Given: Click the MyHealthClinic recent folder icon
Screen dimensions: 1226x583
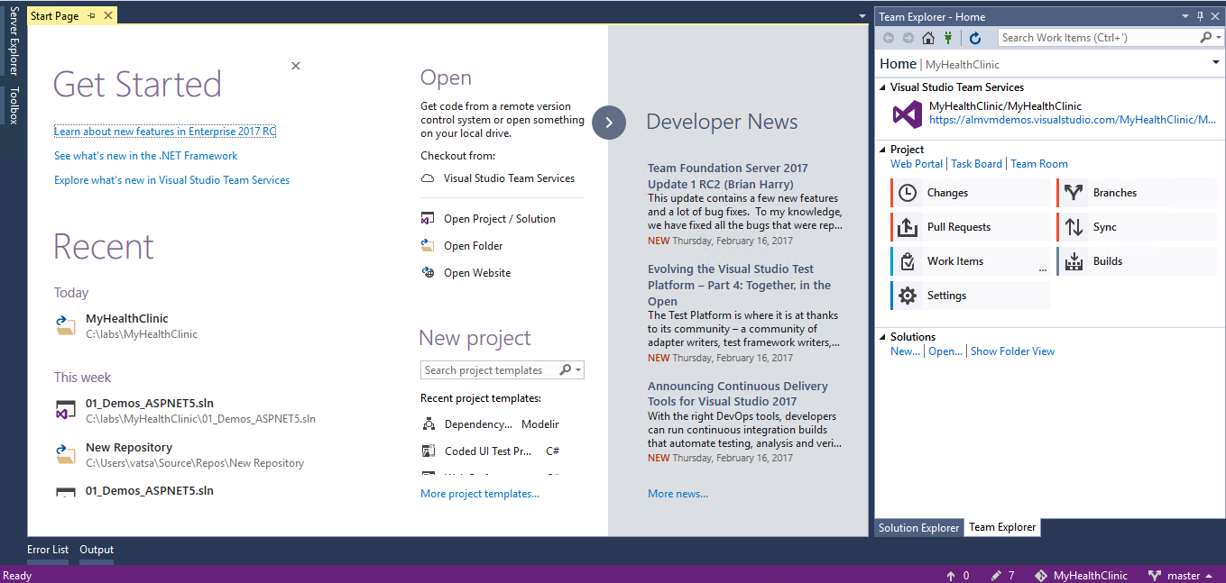Looking at the screenshot, I should pyautogui.click(x=66, y=325).
